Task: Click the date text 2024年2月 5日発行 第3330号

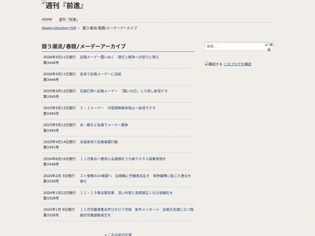Action: 59,178
